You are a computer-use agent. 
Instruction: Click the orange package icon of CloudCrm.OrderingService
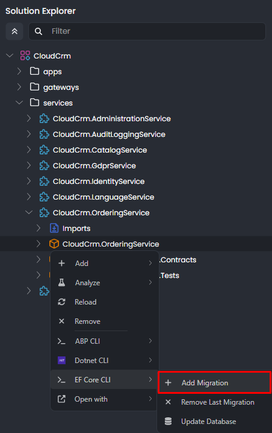click(x=54, y=244)
